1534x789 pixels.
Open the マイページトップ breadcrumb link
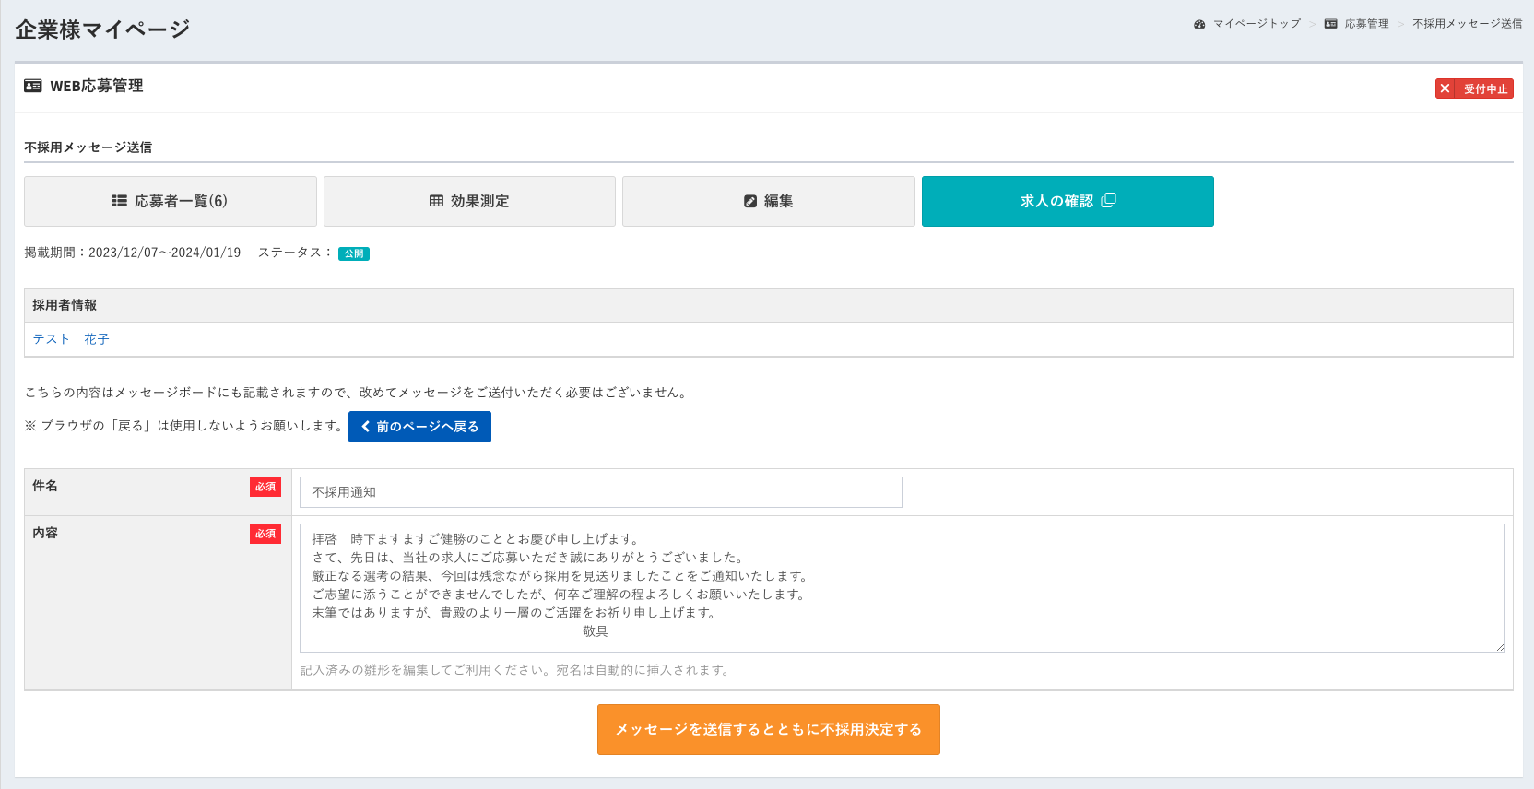(1257, 24)
